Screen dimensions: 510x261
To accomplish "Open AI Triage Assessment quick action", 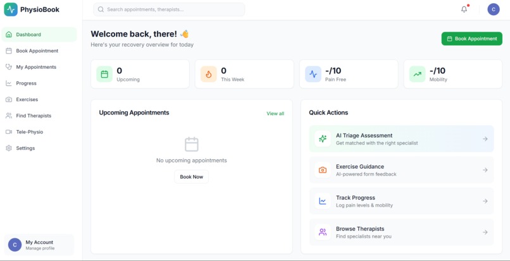I will coord(401,139).
